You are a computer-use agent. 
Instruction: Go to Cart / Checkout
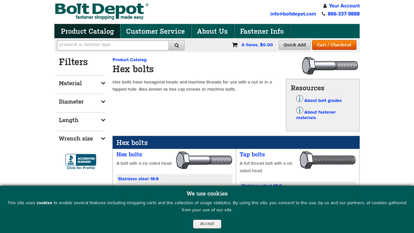(334, 45)
